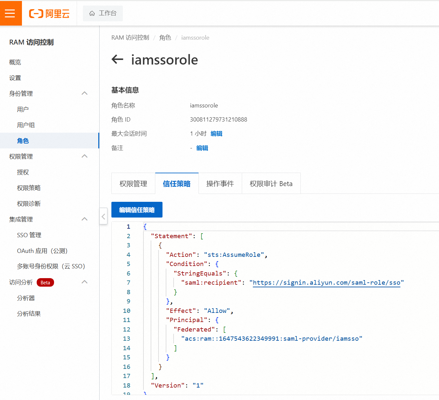
Task: Collapse the 访问分析 section
Action: coord(85,282)
